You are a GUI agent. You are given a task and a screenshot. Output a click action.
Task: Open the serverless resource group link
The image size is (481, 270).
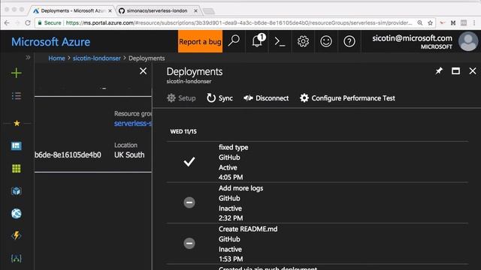[133, 123]
